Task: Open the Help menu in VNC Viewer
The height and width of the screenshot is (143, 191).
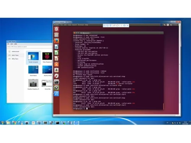Action: (16, 44)
